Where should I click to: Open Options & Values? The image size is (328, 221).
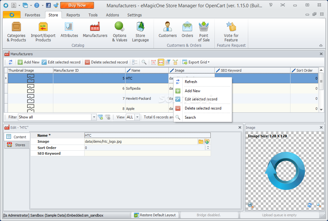coord(120,32)
